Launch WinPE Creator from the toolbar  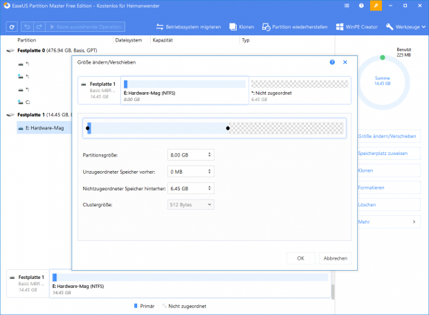(340, 27)
